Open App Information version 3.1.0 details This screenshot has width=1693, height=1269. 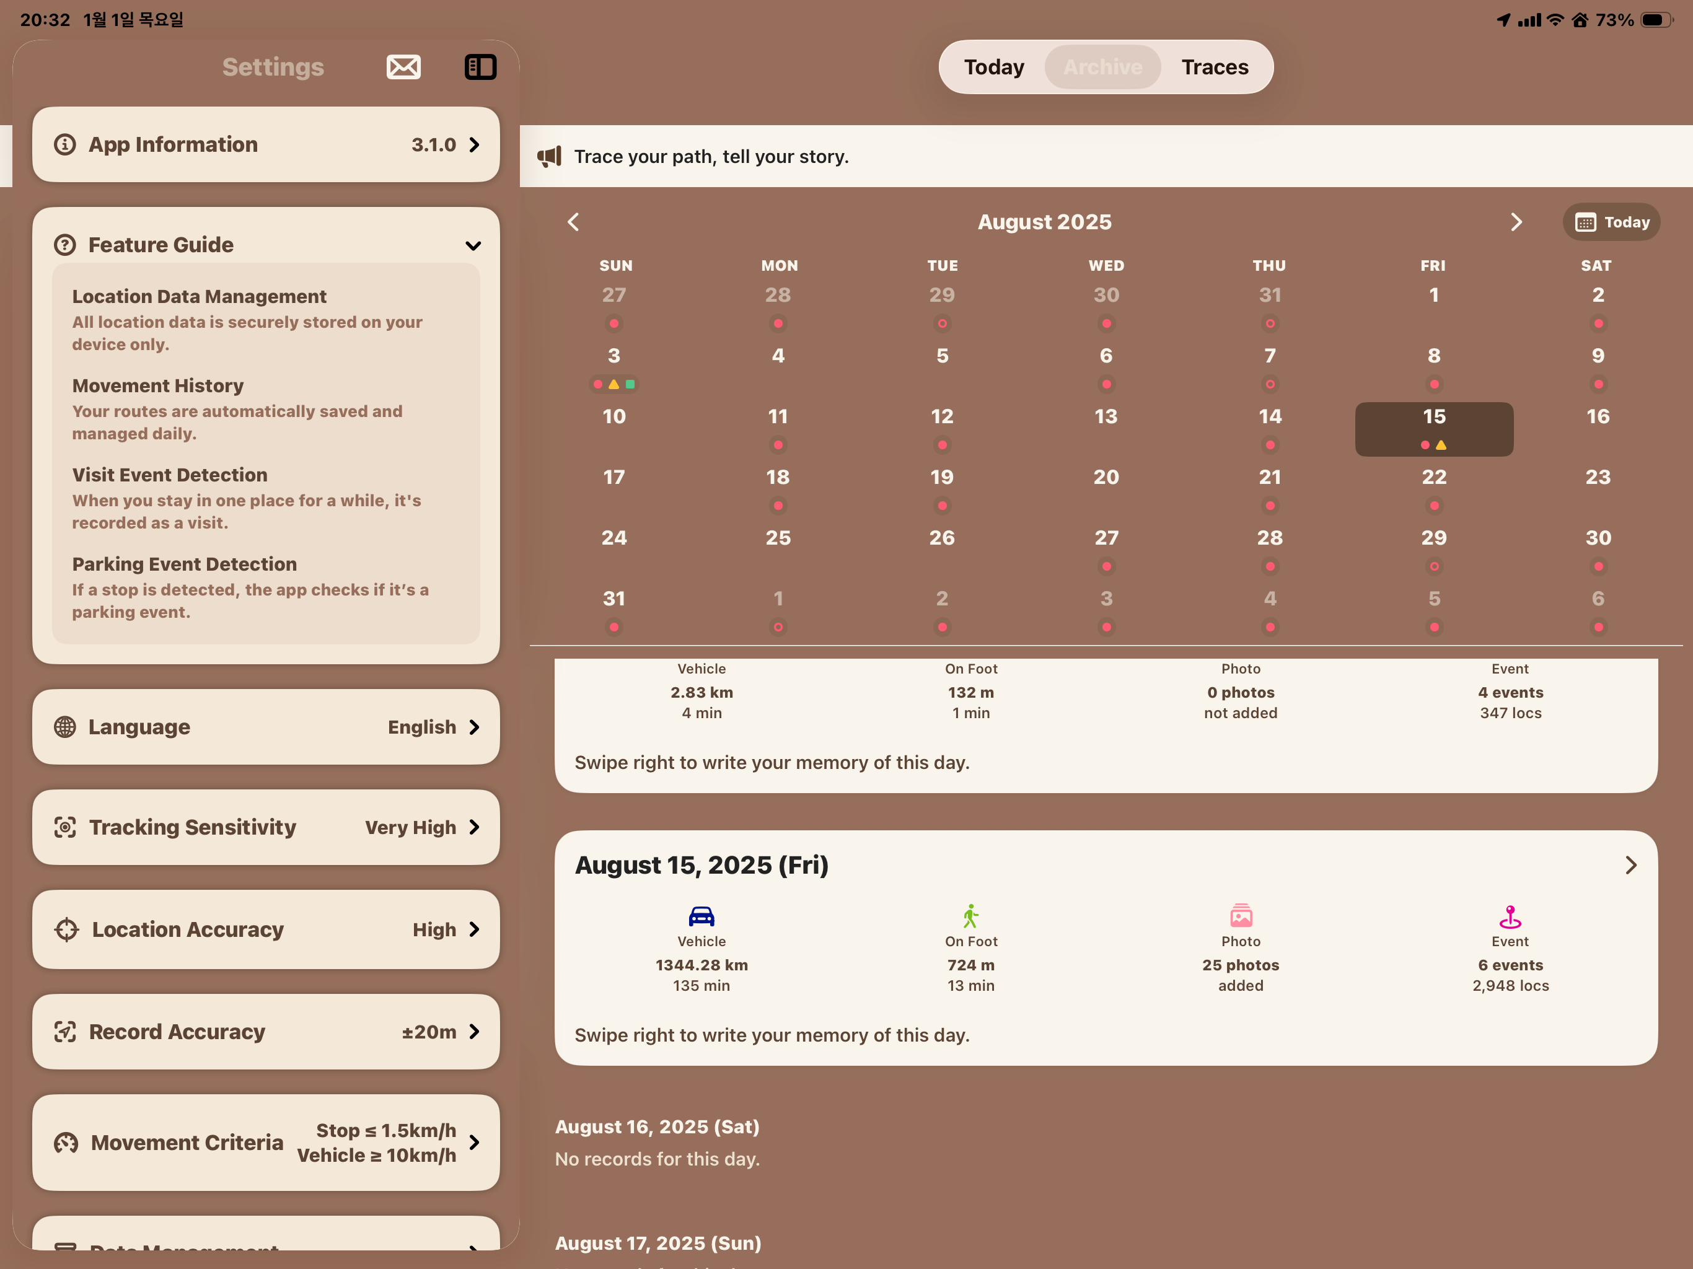(266, 144)
